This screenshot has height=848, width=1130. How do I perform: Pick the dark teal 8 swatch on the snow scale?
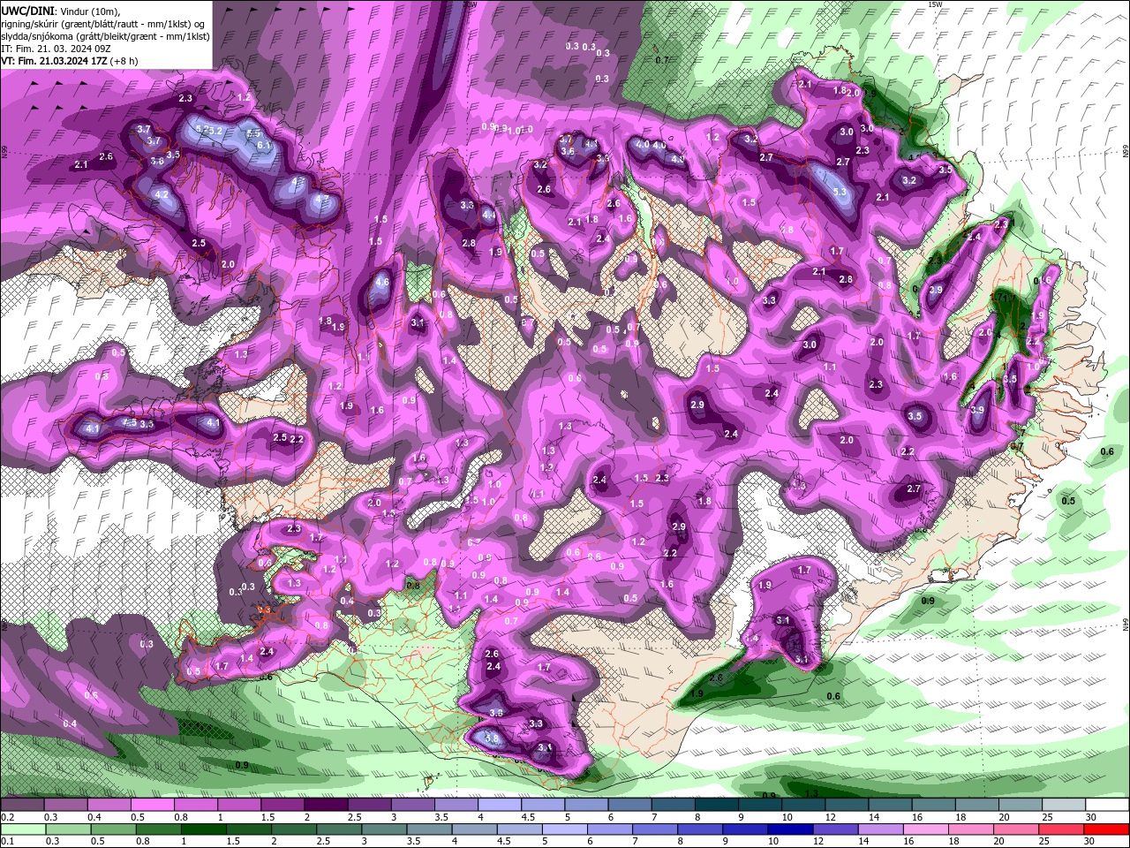[x=717, y=805]
